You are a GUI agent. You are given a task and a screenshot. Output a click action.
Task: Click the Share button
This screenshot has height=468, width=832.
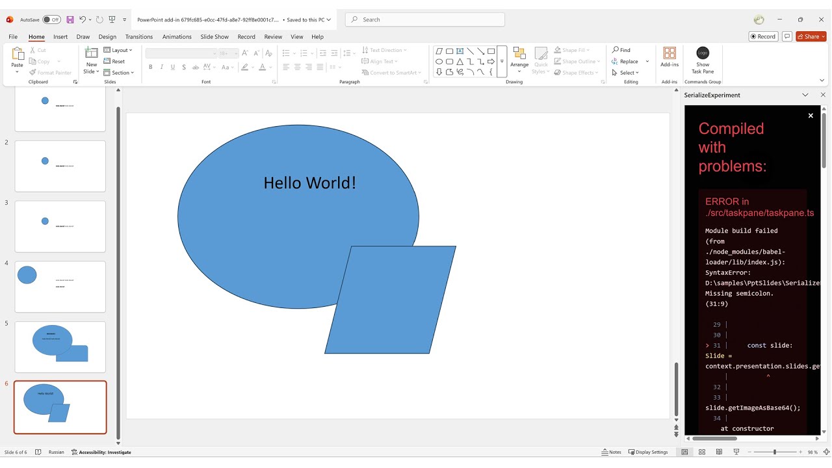[x=811, y=36]
